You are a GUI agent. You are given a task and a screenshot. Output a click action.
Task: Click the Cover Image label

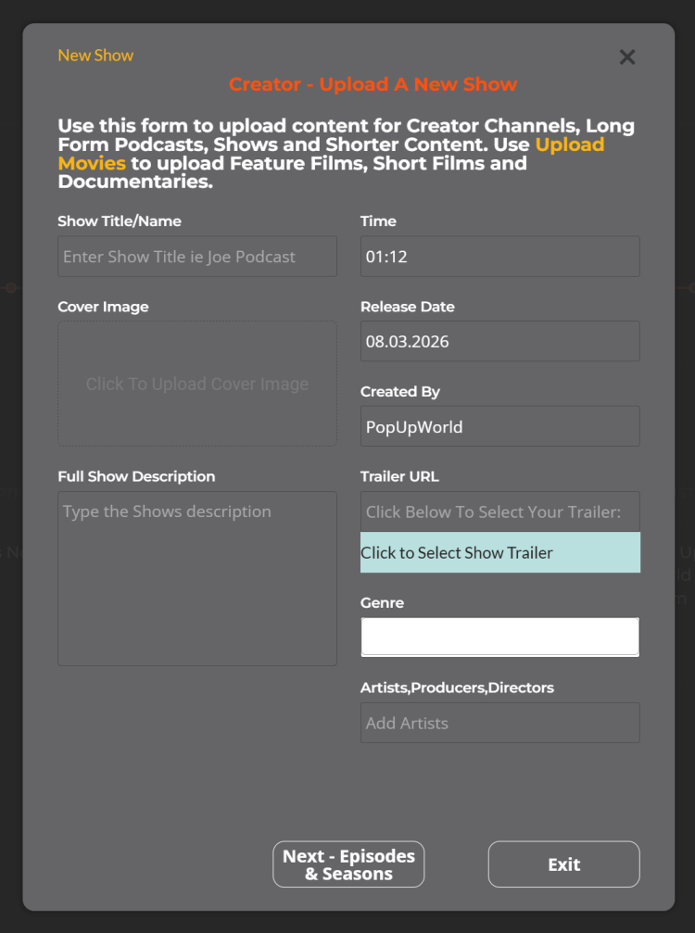pos(103,307)
